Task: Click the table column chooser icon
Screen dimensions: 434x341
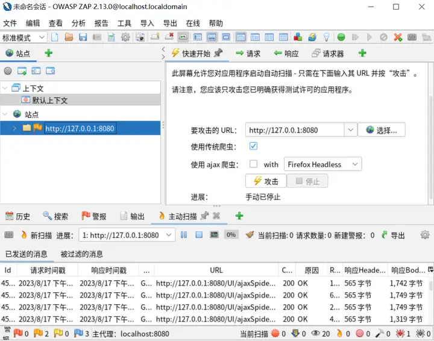Action: pyautogui.click(x=430, y=269)
